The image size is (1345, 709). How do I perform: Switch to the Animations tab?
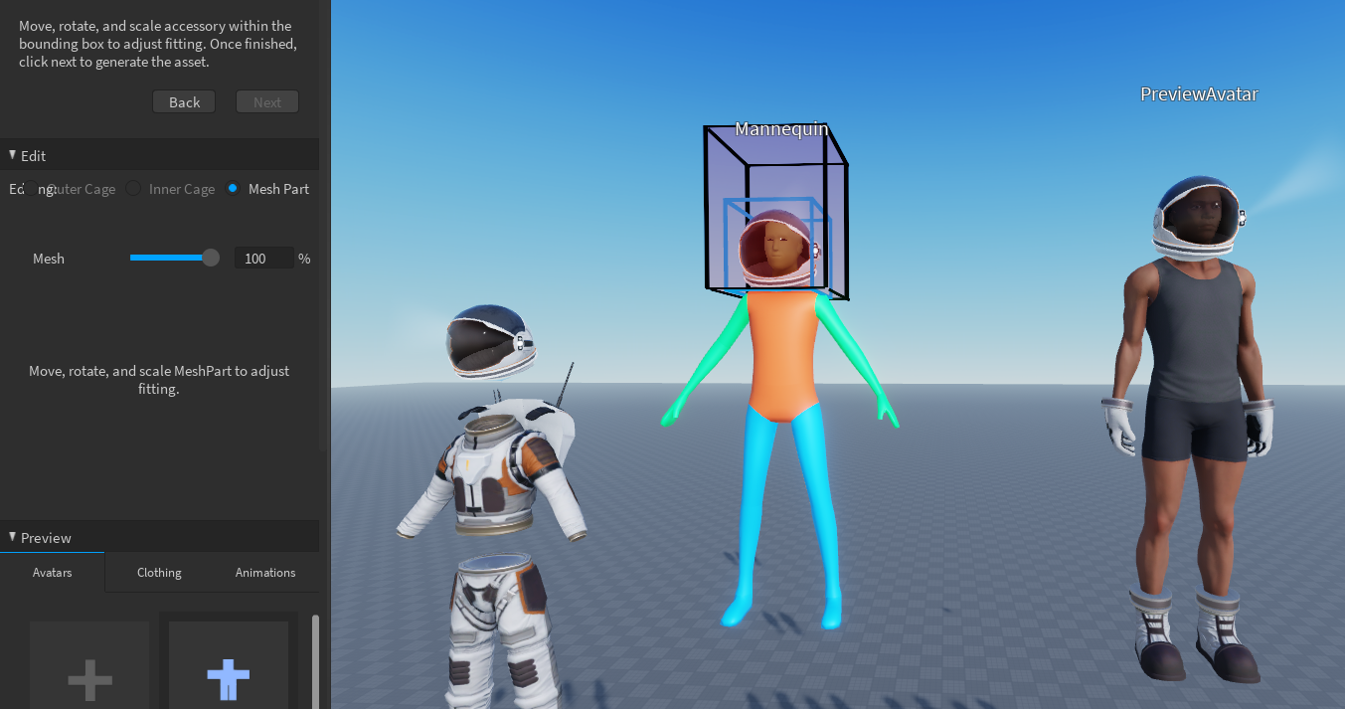coord(265,573)
